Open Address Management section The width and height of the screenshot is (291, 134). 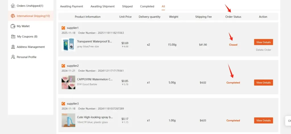point(31,47)
